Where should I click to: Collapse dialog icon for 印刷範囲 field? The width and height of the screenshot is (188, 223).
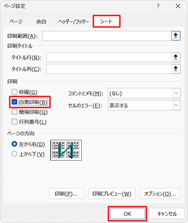(x=176, y=35)
